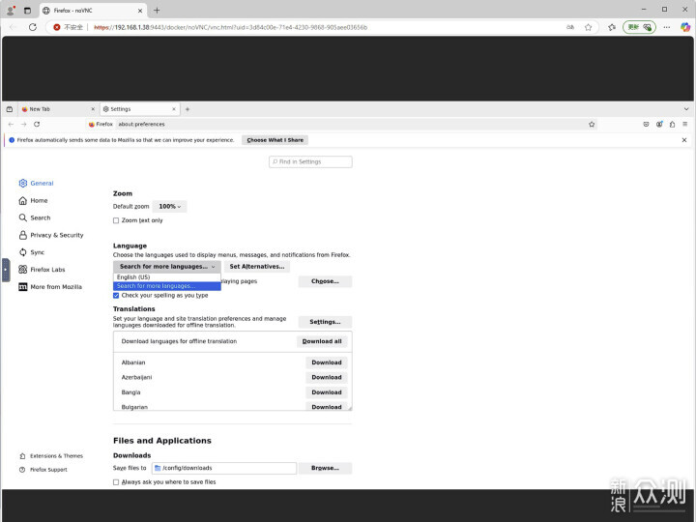Download Albanian translation language
696x522 pixels.
click(x=327, y=362)
